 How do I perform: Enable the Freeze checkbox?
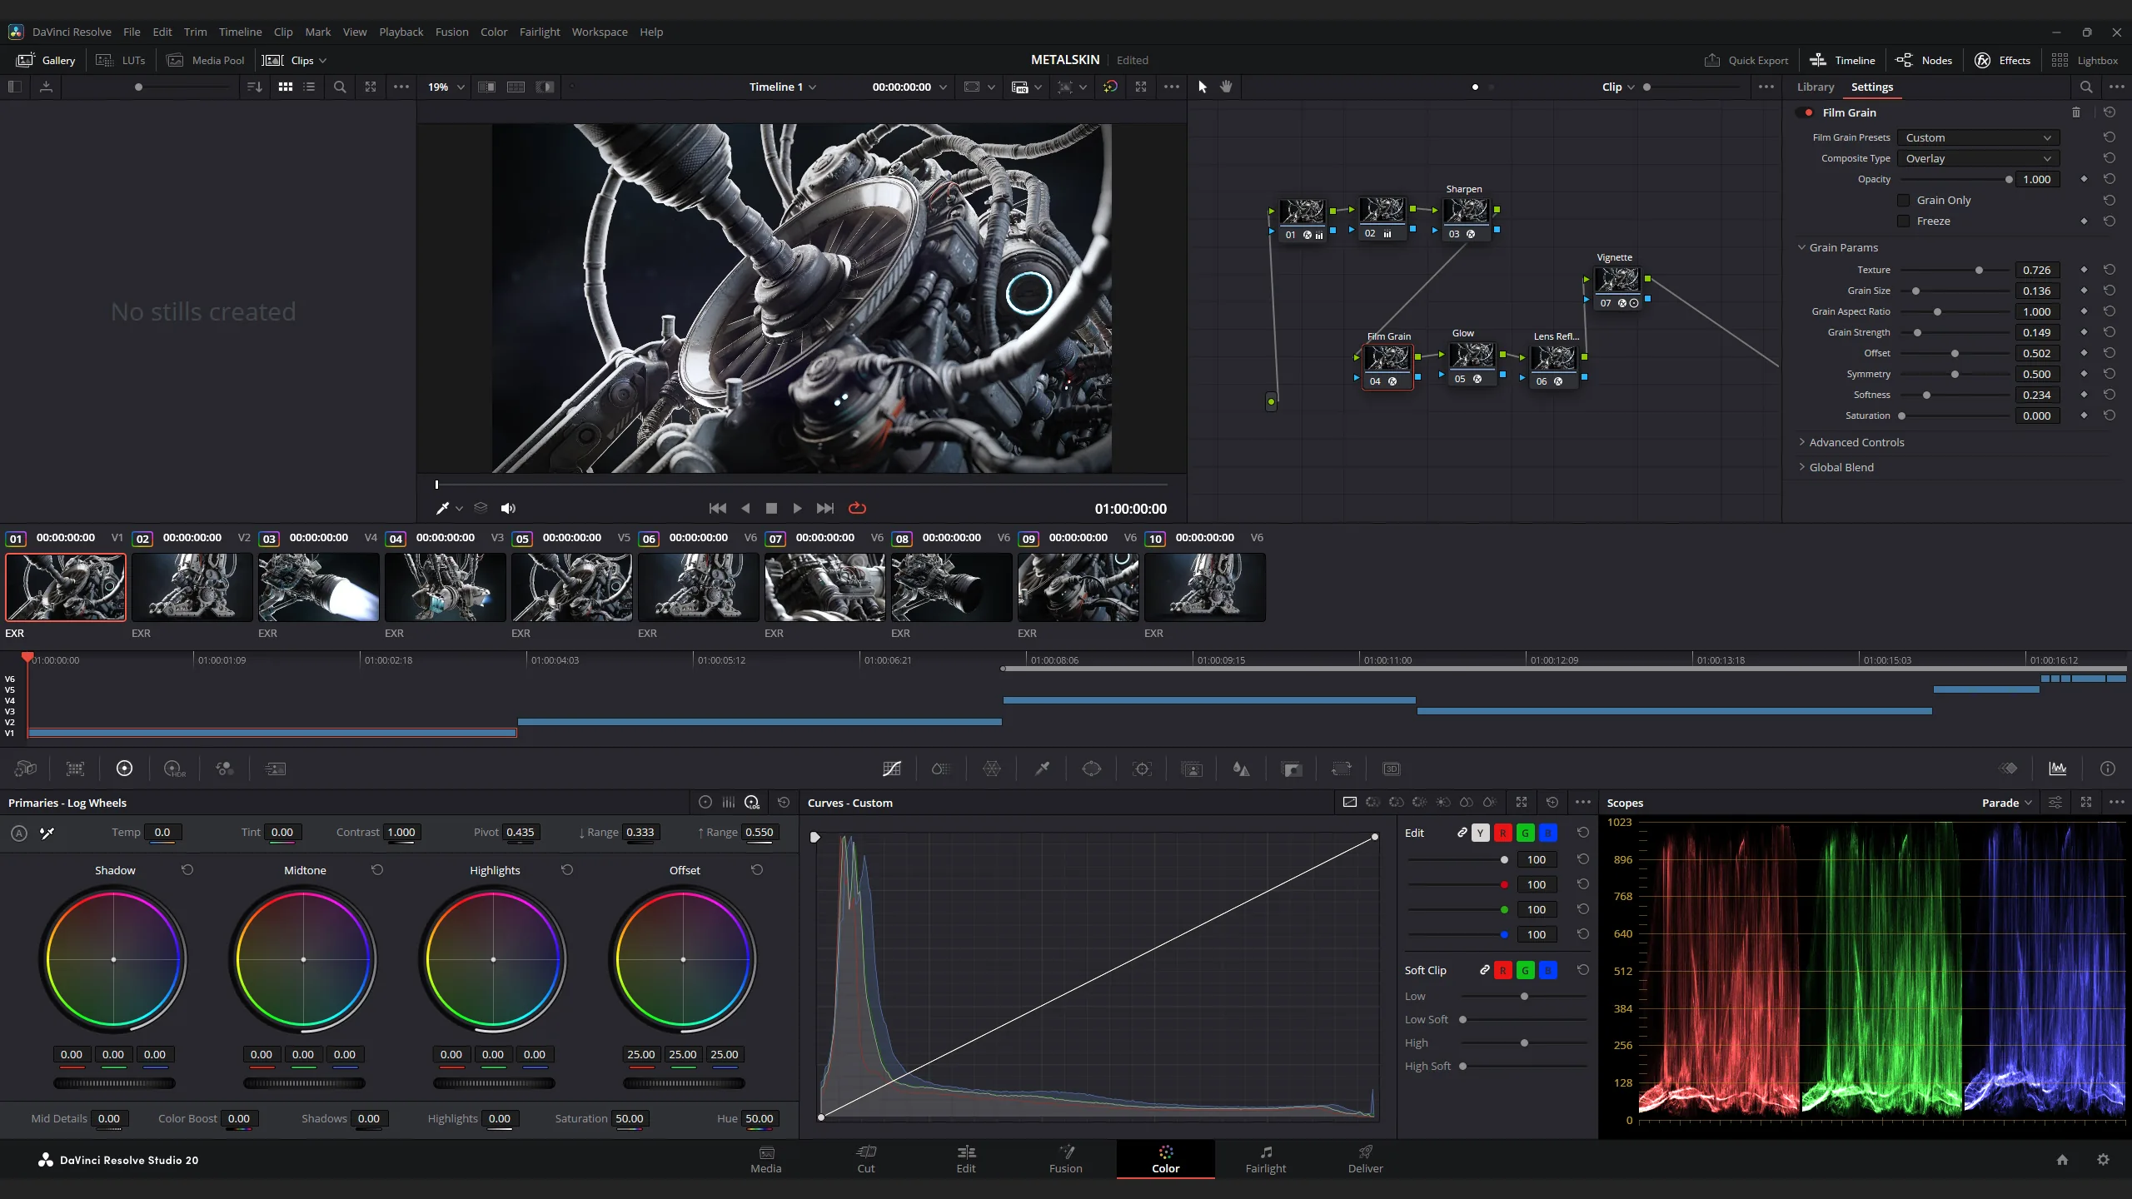(1904, 221)
